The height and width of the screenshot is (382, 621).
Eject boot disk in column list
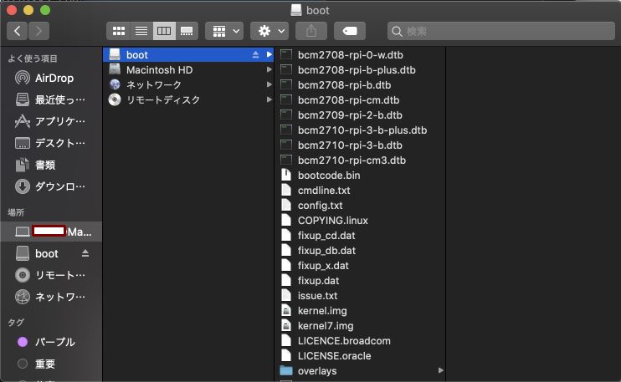click(x=255, y=54)
